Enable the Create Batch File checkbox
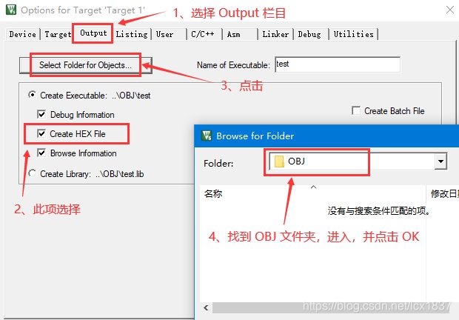Screen dimensions: 459x320 coord(356,110)
